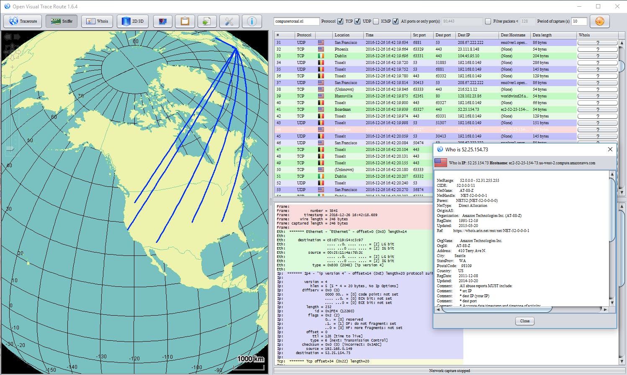Click the Period of capture input field

[579, 21]
